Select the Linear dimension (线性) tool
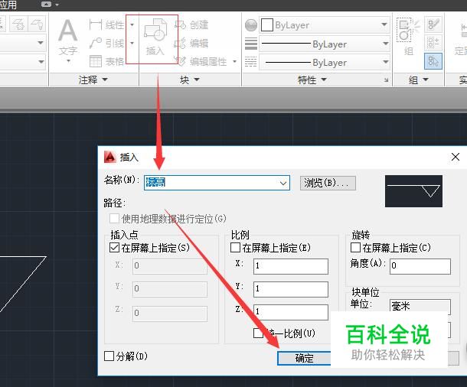 tap(106, 24)
